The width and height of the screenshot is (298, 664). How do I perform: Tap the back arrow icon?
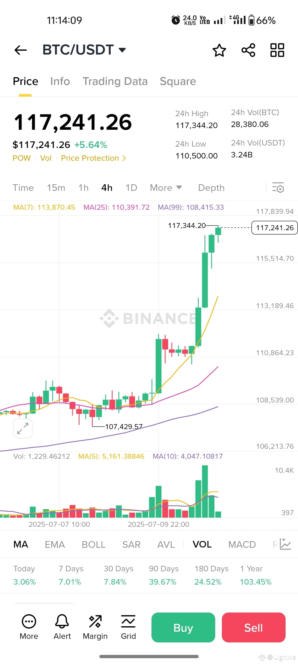21,50
